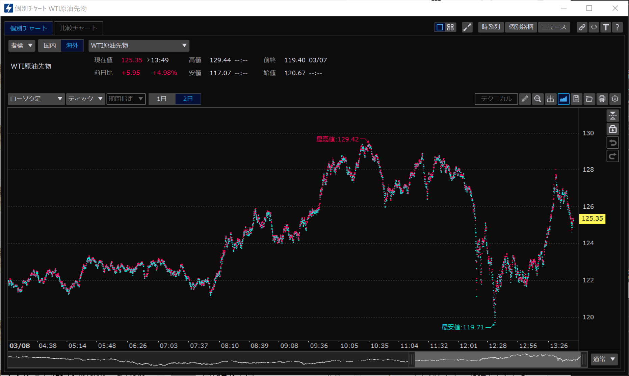Click the floppy disk save icon

pyautogui.click(x=576, y=99)
